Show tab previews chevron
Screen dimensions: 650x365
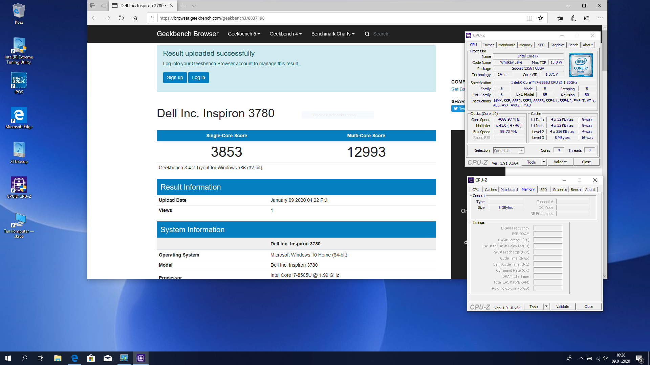pyautogui.click(x=194, y=6)
